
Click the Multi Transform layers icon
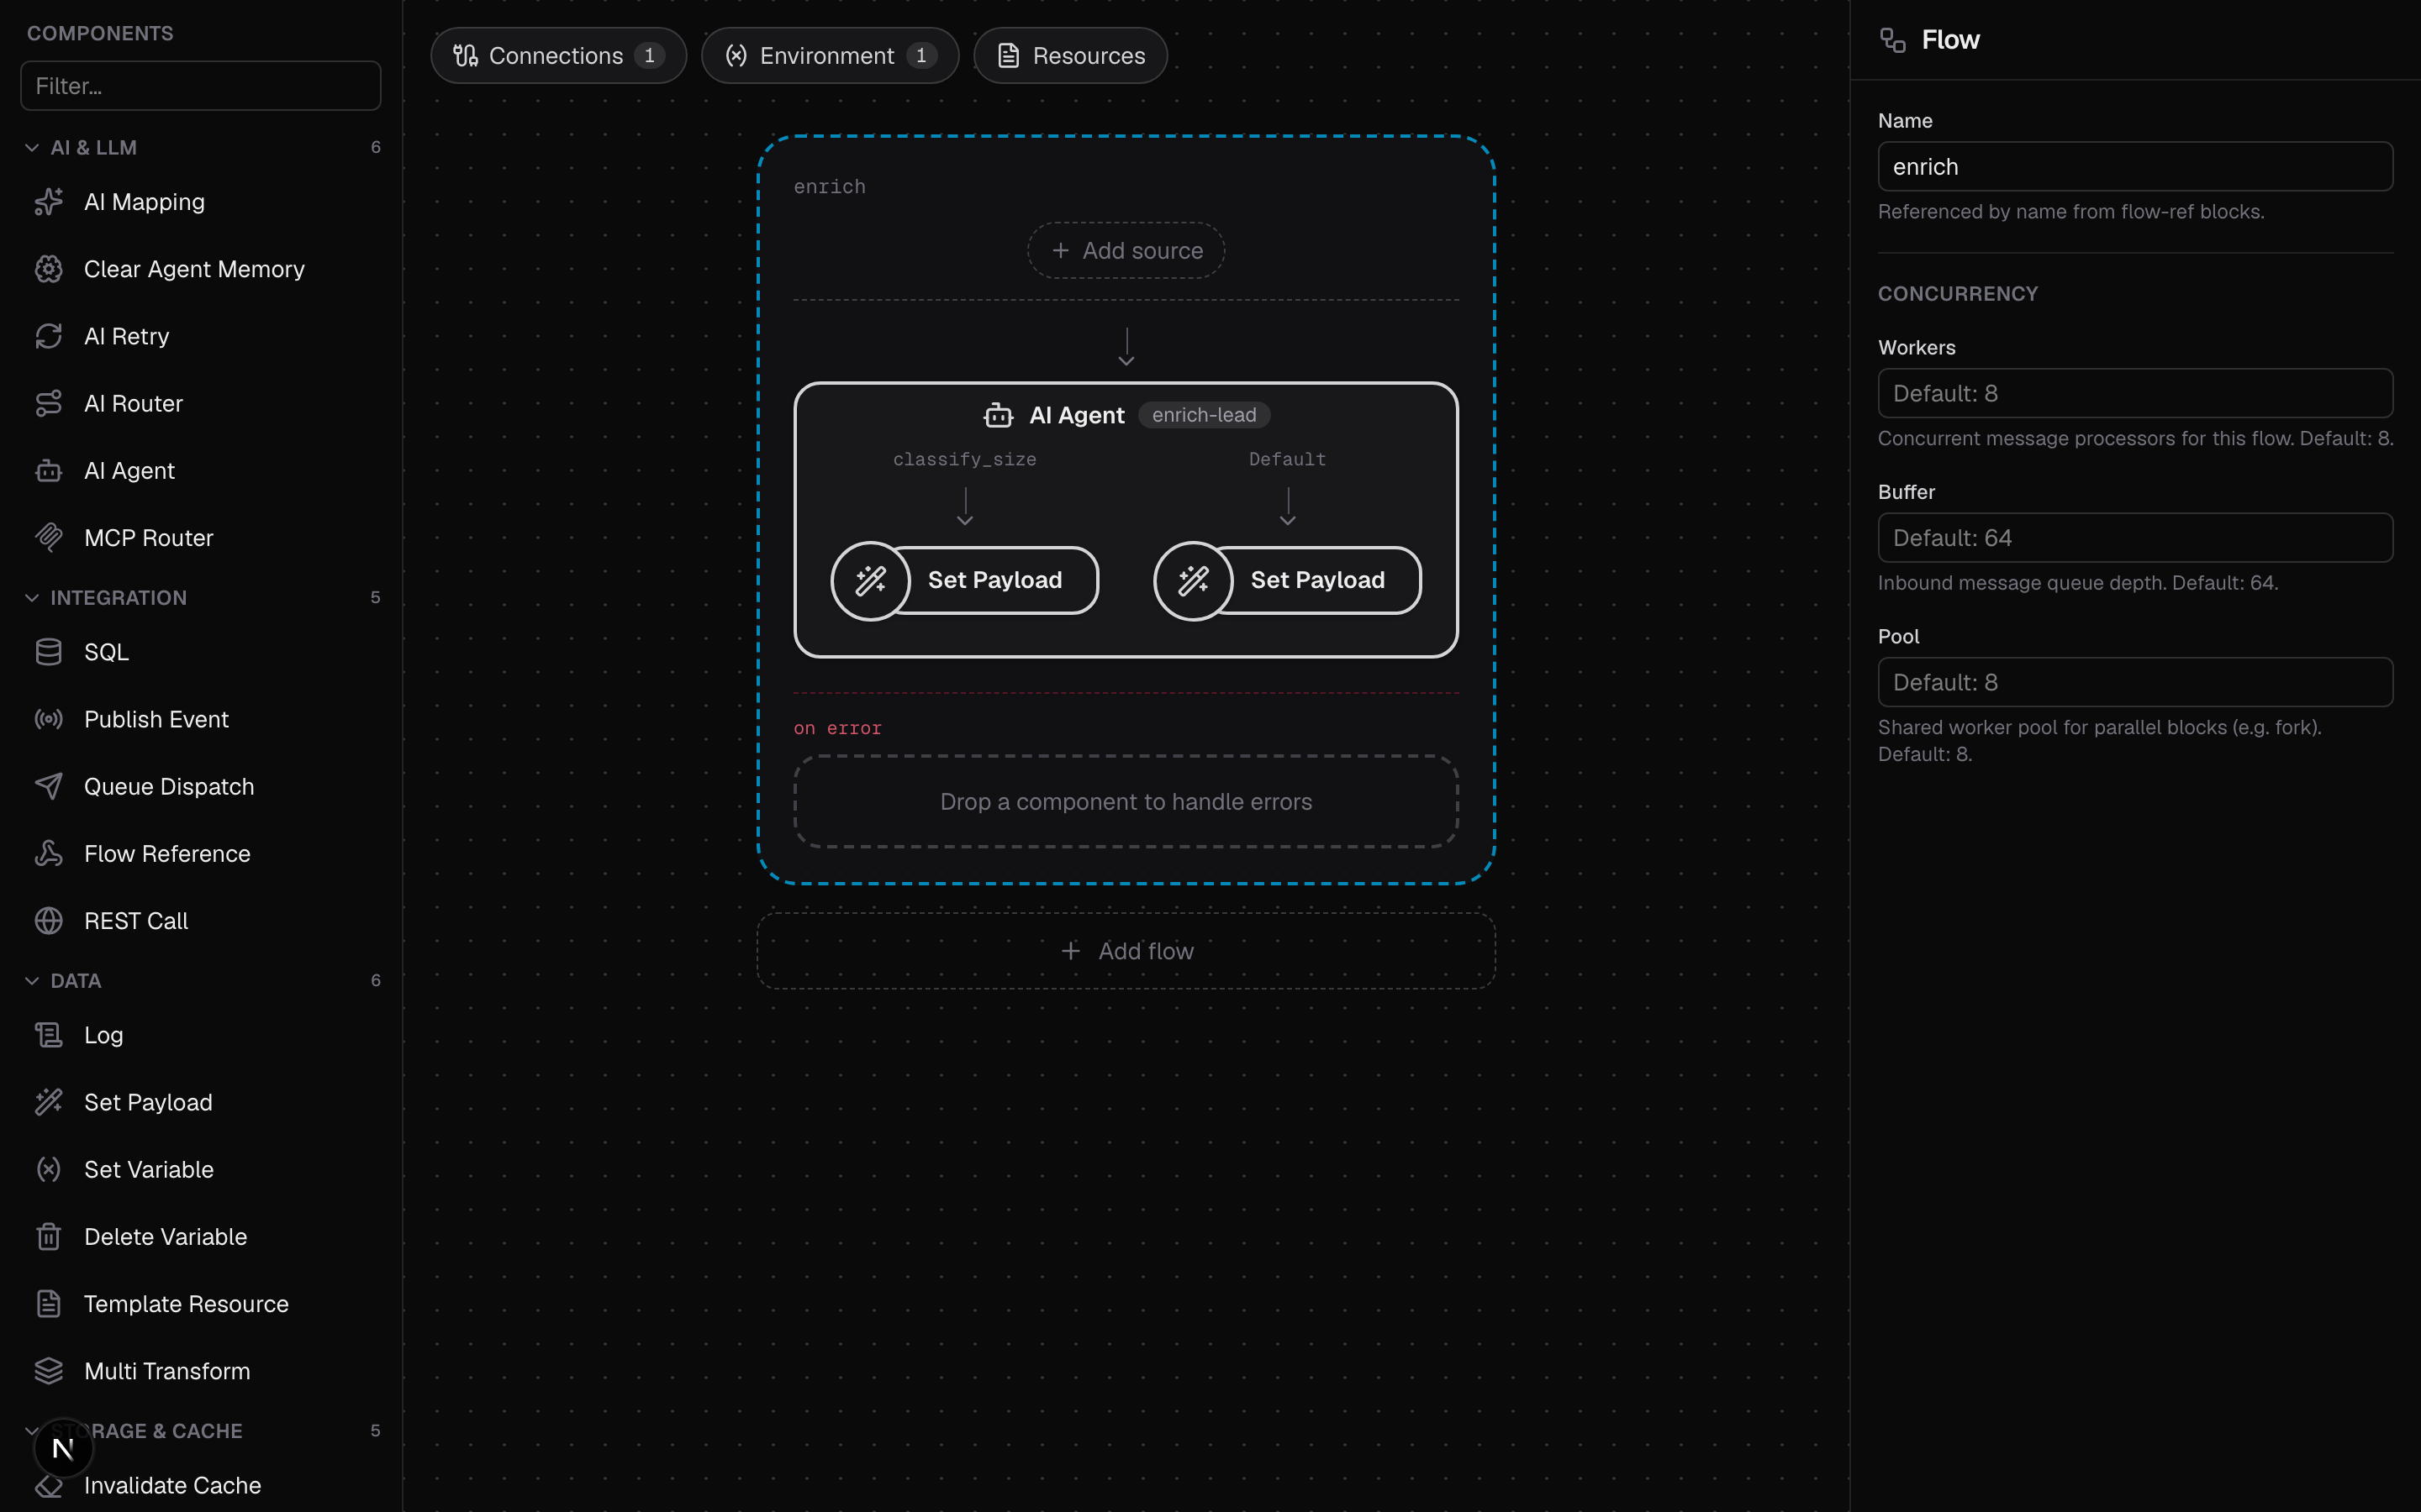[x=48, y=1370]
